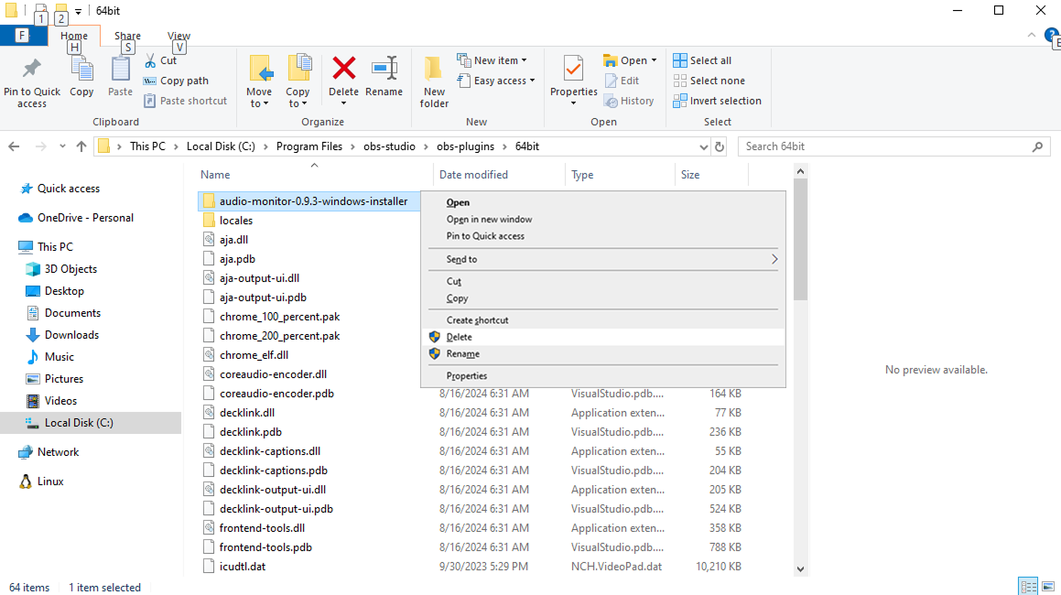This screenshot has height=595, width=1061.
Task: Click History in the Open group
Action: [629, 101]
